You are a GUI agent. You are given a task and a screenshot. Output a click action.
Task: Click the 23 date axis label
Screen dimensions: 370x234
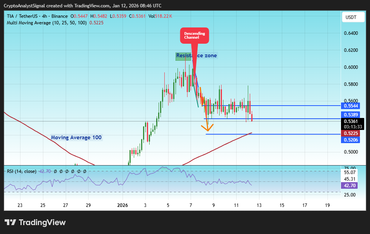pos(20,205)
